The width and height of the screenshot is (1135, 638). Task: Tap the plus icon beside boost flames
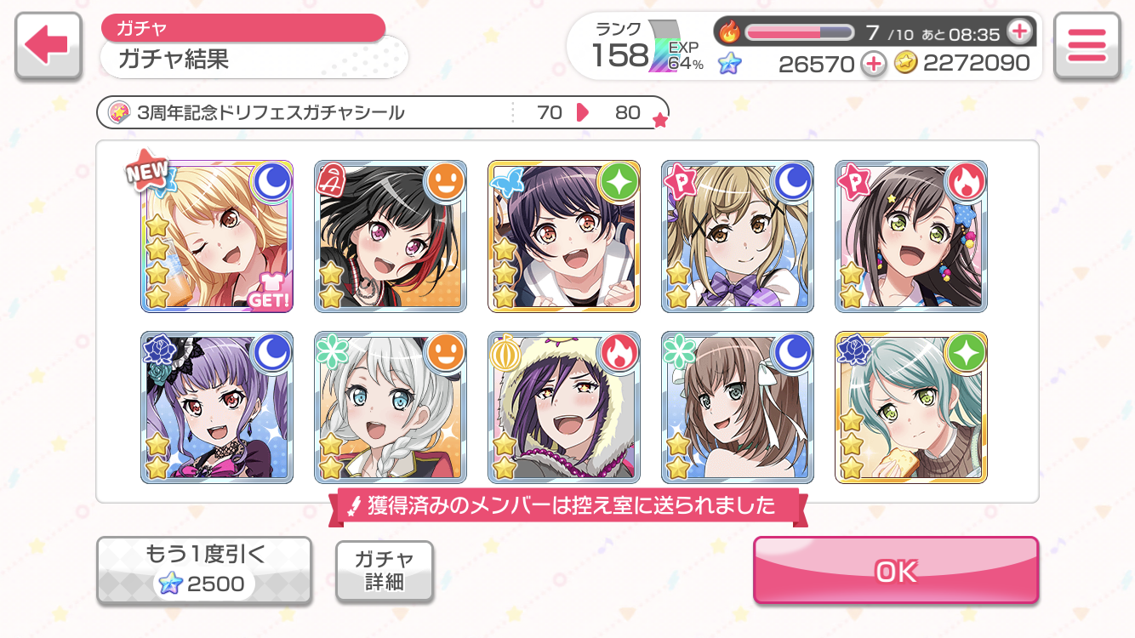1018,32
